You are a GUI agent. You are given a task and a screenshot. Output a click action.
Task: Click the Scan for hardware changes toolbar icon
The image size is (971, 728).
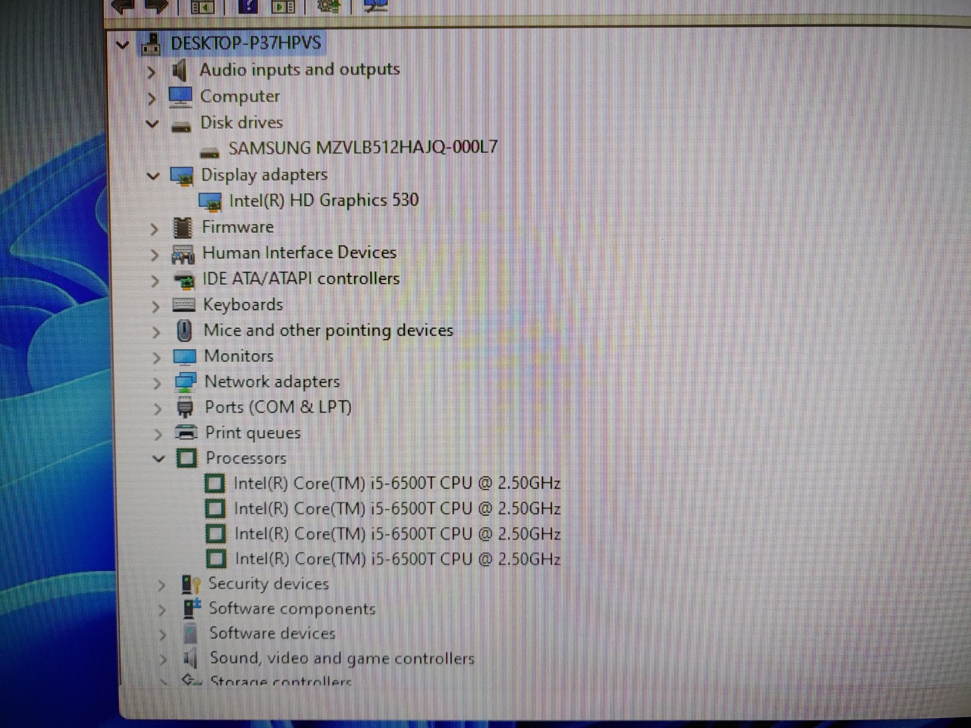tap(376, 5)
